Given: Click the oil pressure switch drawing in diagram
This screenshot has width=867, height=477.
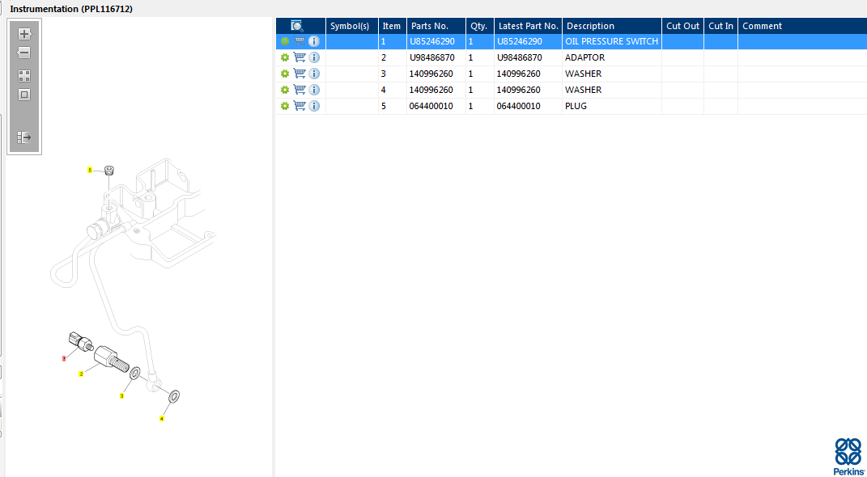Looking at the screenshot, I should coord(79,341).
